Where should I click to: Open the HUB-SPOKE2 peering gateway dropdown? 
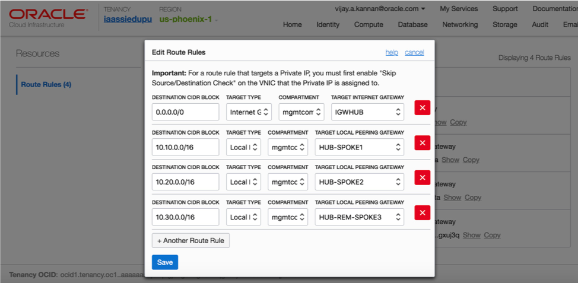(x=360, y=182)
